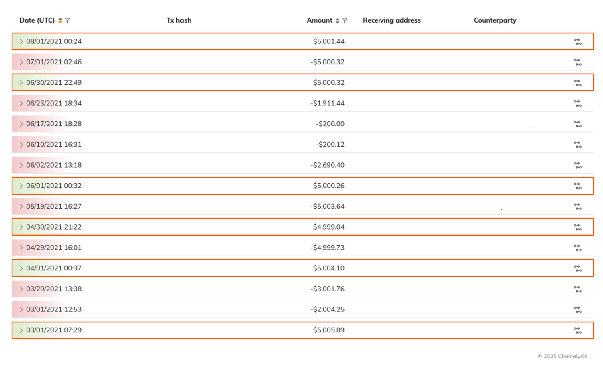Expand the 03/29/2021 13:38 transaction row
The image size is (603, 375).
21,289
